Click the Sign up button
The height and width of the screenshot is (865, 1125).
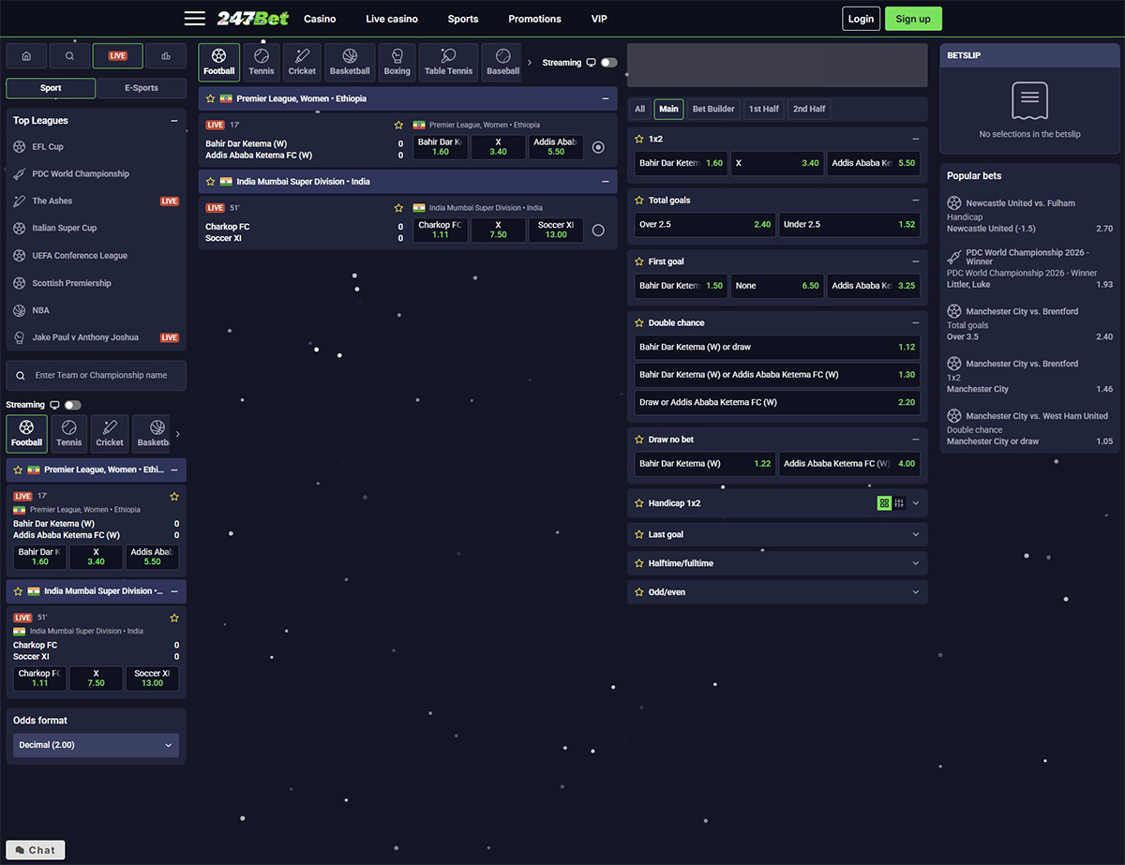tap(912, 19)
